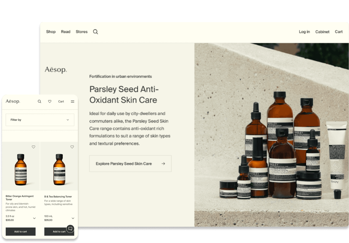The width and height of the screenshot is (349, 243).
Task: Open the Read menu item
Action: (x=66, y=32)
